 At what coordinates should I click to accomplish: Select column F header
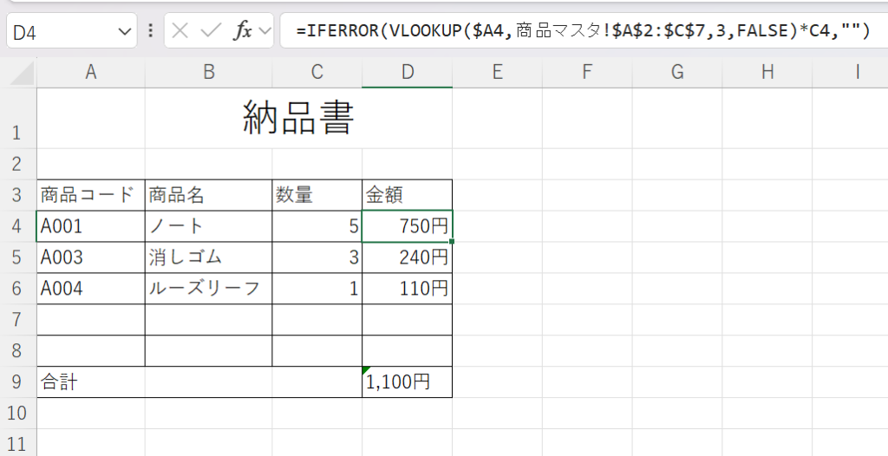click(x=587, y=73)
